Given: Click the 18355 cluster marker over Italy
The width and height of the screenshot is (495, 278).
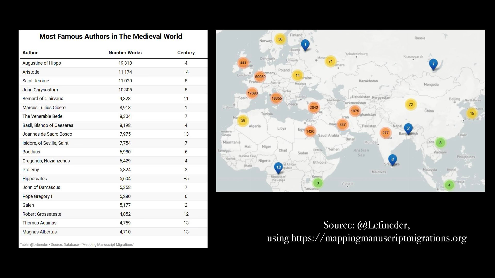Looking at the screenshot, I should tap(276, 98).
